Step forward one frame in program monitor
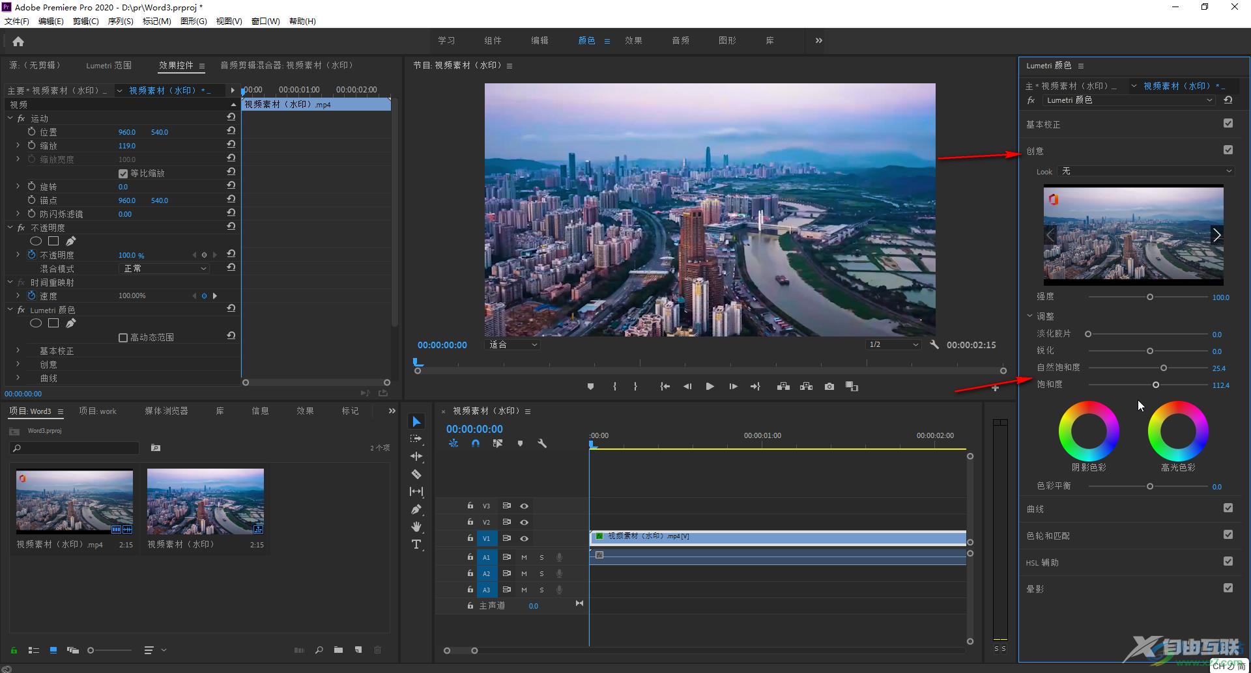Viewport: 1251px width, 673px height. click(733, 387)
